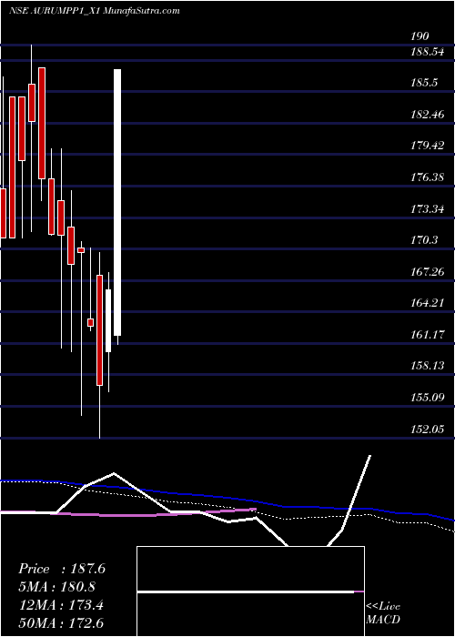The width and height of the screenshot is (455, 637).
Task: Click the Price : 187.6 readout
Action: pyautogui.click(x=62, y=569)
